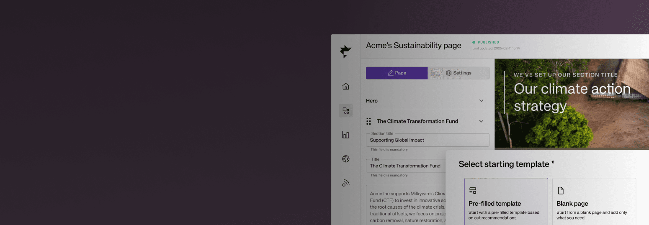649x225 pixels.
Task: Click the Pre-filled template layout icon
Action: pos(473,191)
